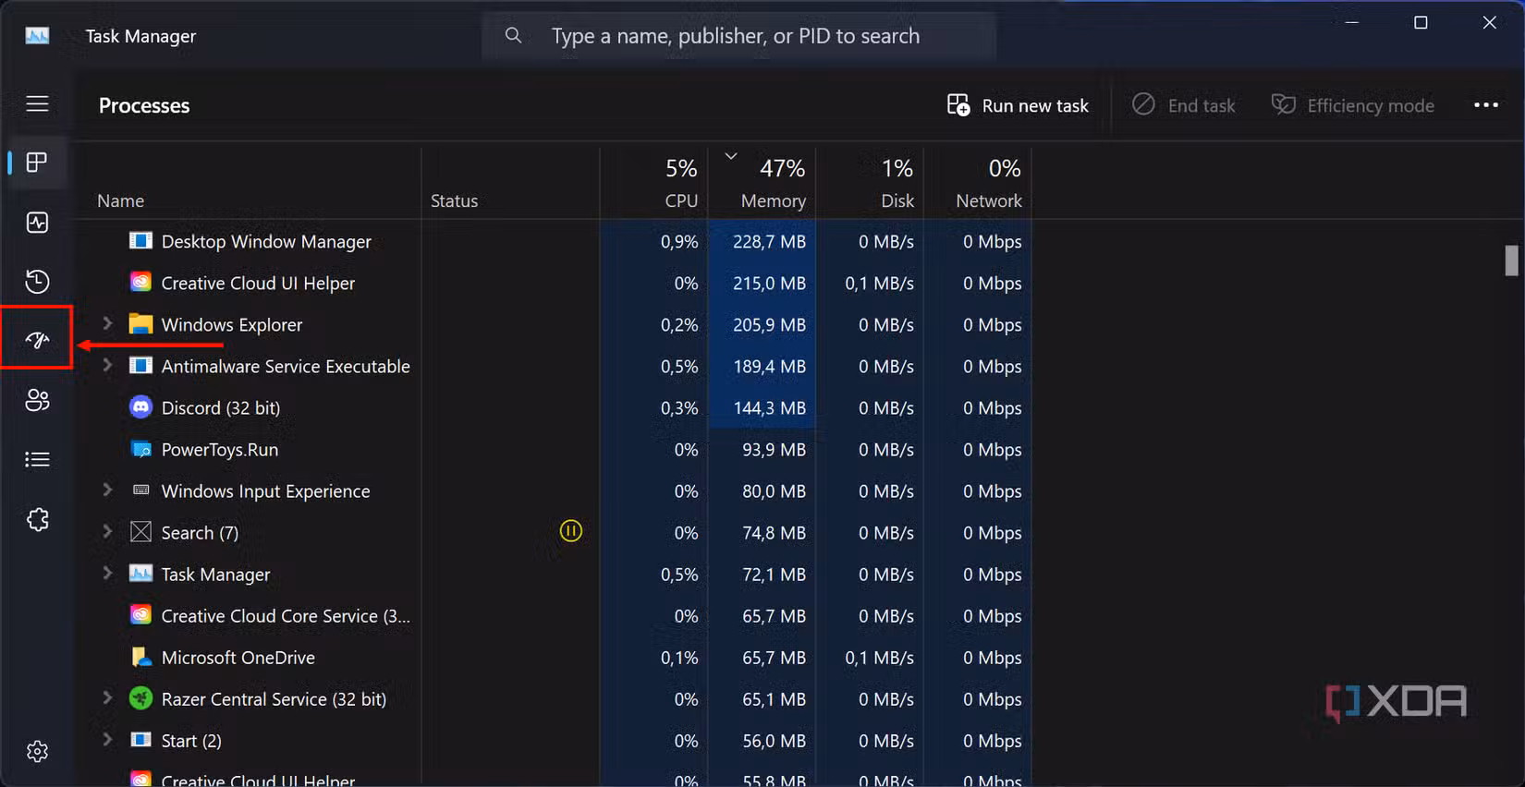Image resolution: width=1525 pixels, height=787 pixels.
Task: Click the Run new task button
Action: 1018,105
